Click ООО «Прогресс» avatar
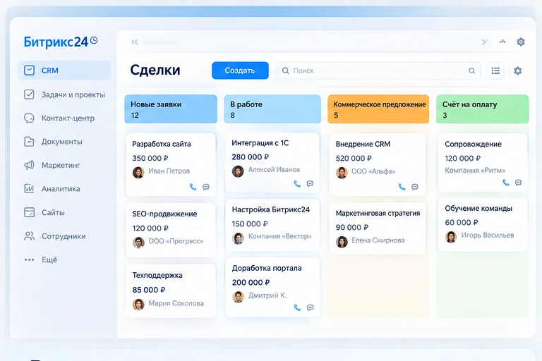542x361 pixels. pyautogui.click(x=138, y=242)
